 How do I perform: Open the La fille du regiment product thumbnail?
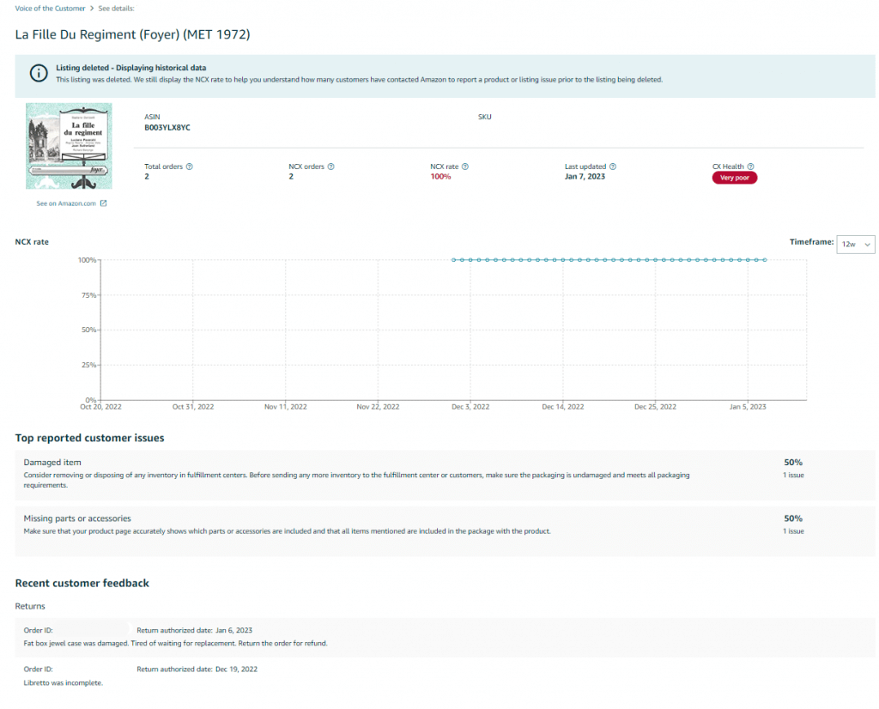69,146
